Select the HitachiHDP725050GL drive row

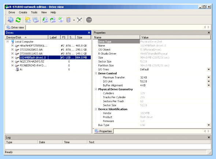(x=48, y=46)
